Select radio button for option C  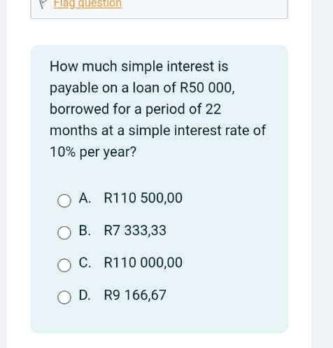coord(64,265)
